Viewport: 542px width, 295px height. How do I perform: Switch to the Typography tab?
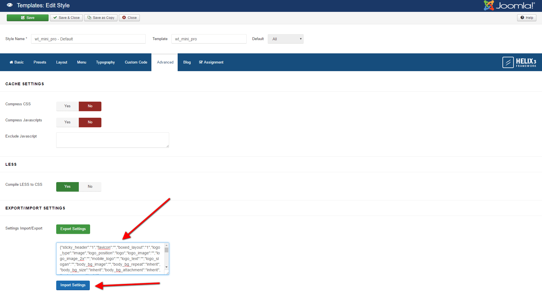coord(105,62)
